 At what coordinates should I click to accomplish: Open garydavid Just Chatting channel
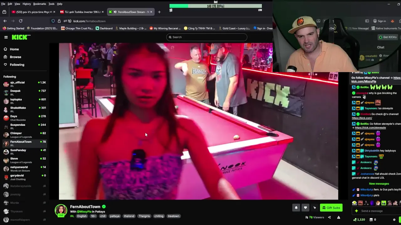click(x=25, y=177)
